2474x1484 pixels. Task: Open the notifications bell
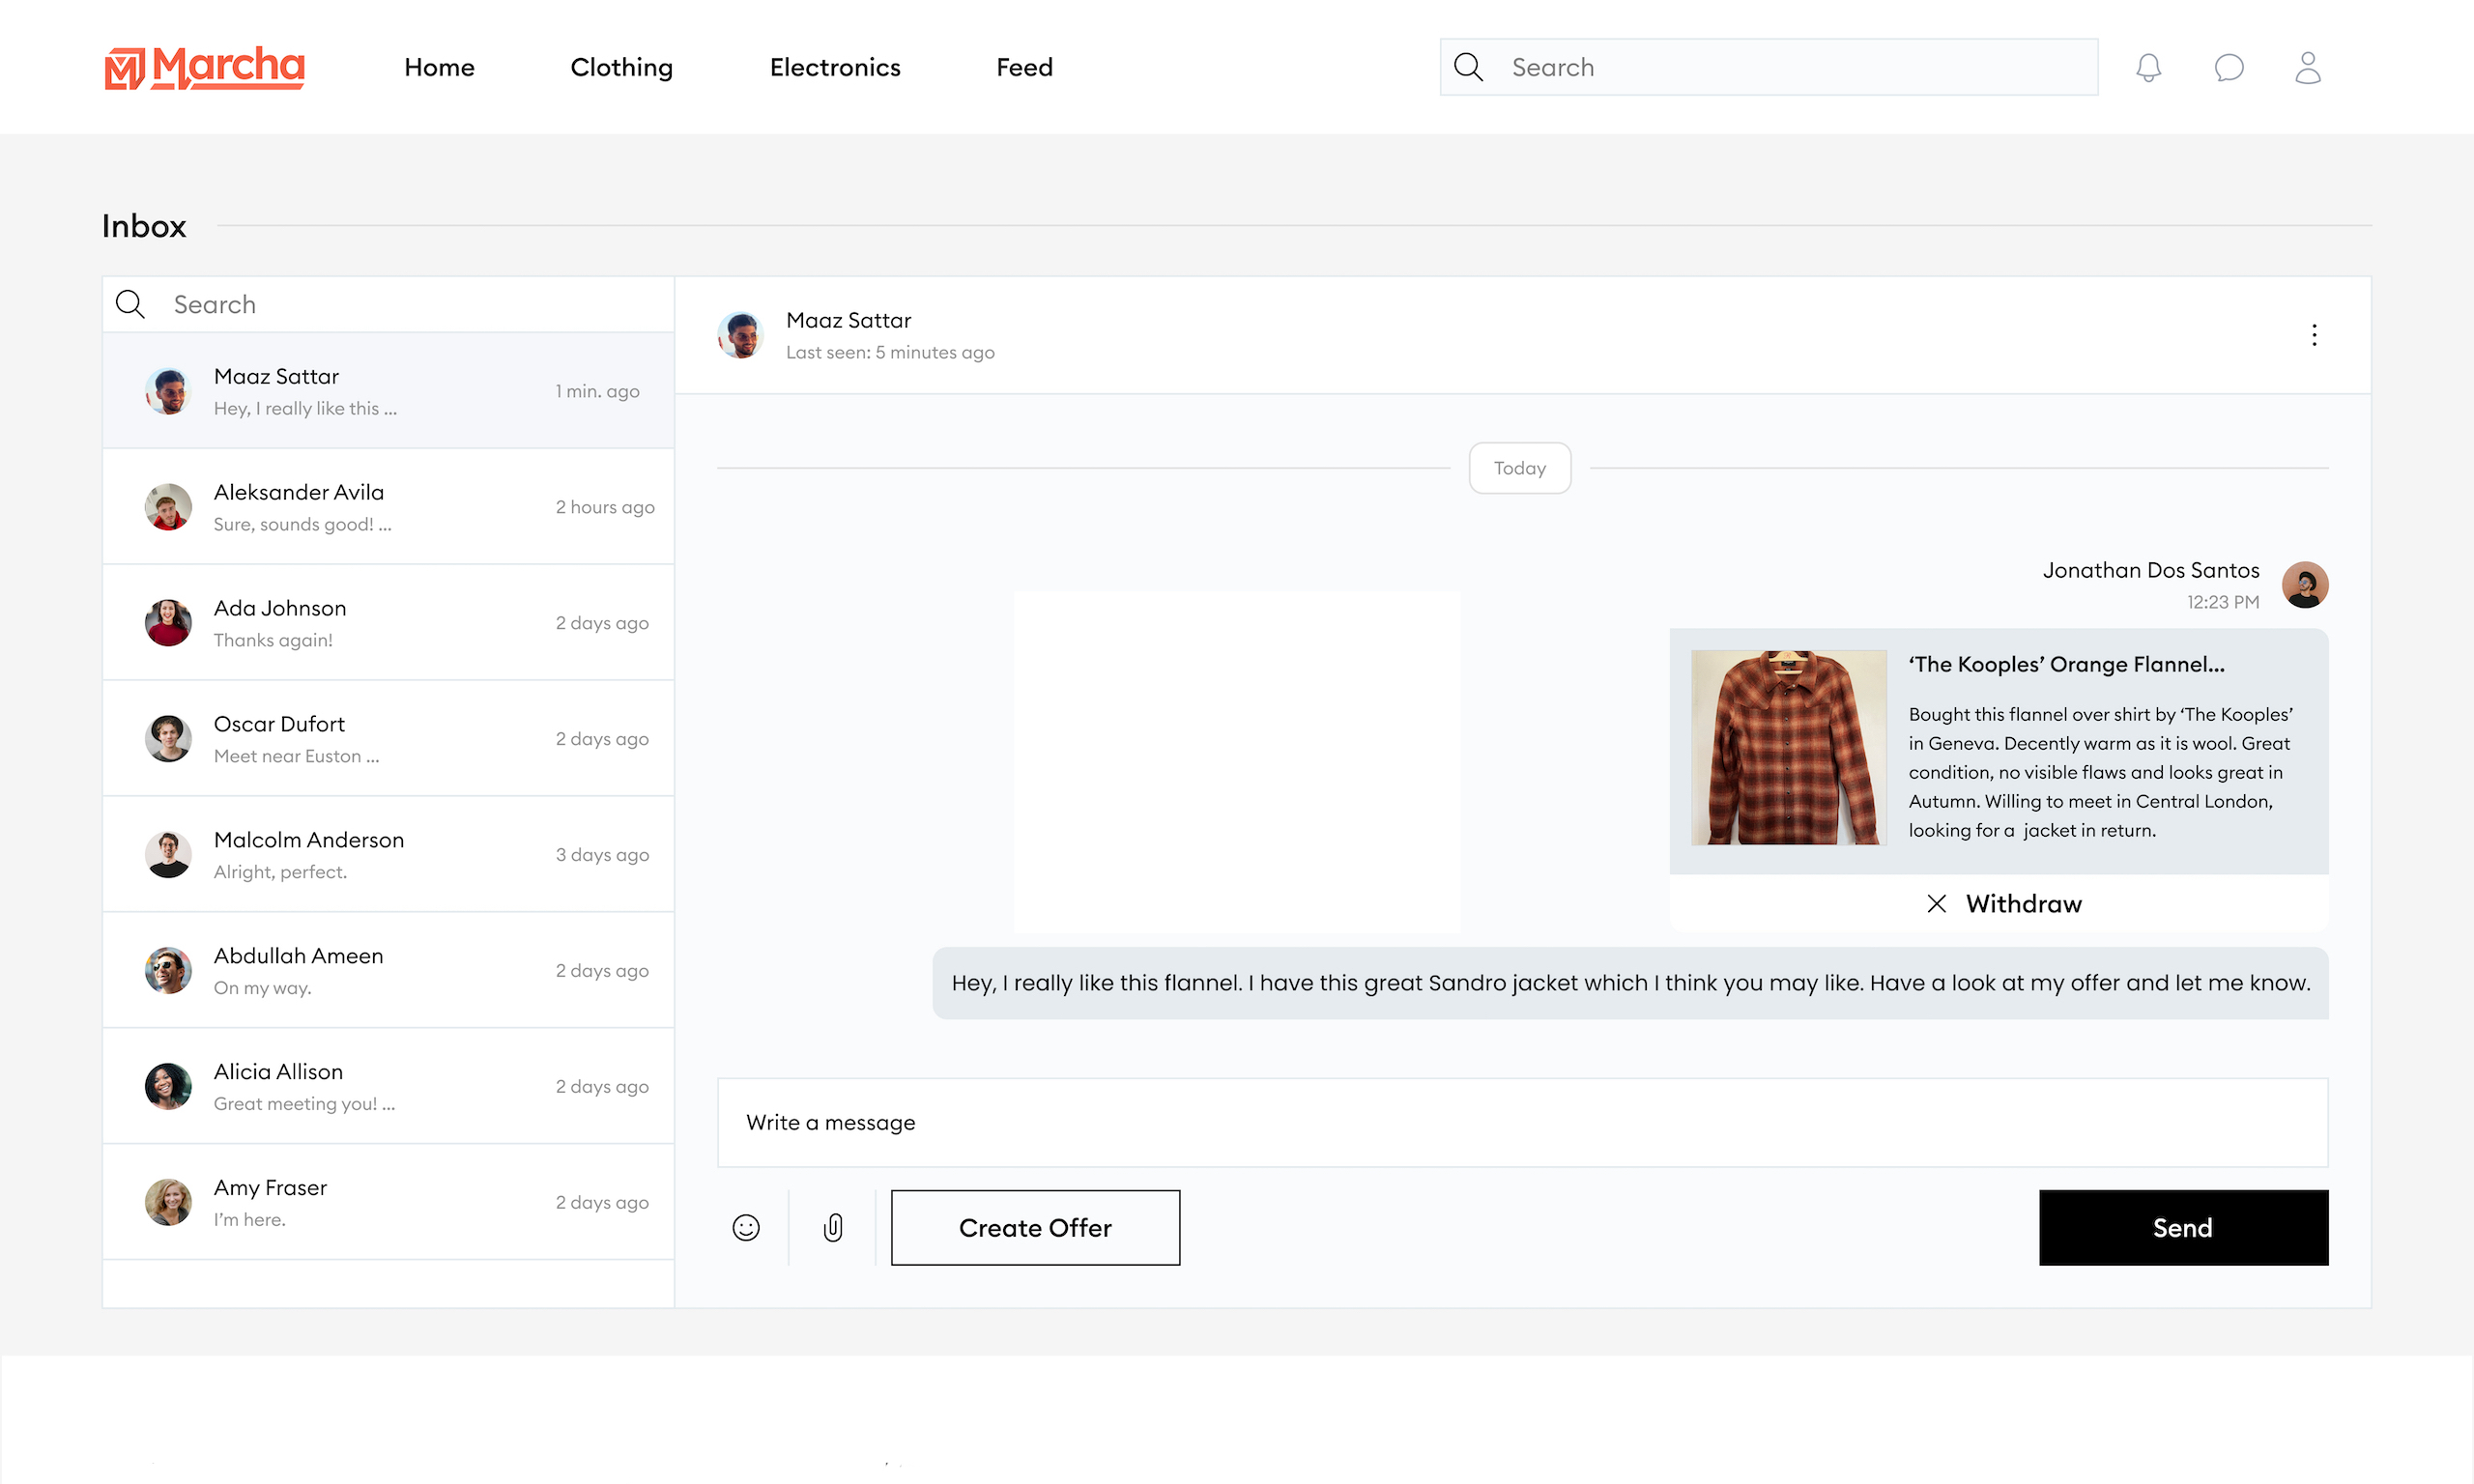click(x=2148, y=67)
